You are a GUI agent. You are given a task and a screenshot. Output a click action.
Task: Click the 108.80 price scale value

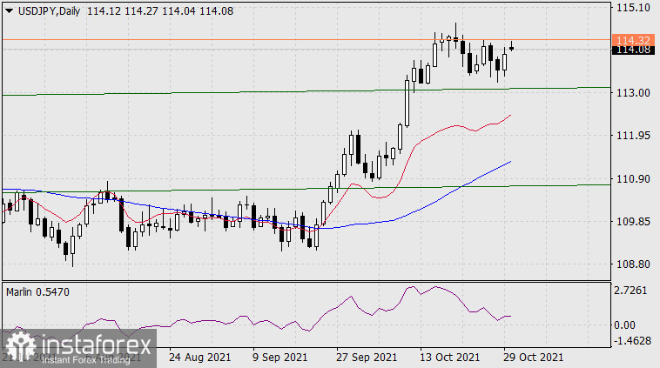633,264
